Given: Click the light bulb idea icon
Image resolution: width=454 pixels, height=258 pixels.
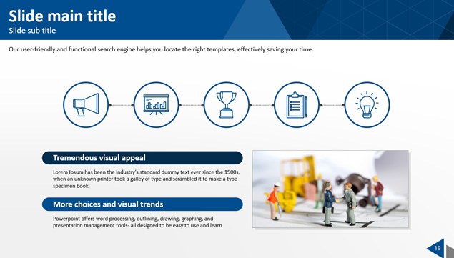Looking at the screenshot, I should pyautogui.click(x=367, y=105).
